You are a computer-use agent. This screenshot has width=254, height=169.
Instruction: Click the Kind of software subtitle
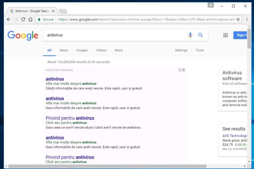point(235,83)
